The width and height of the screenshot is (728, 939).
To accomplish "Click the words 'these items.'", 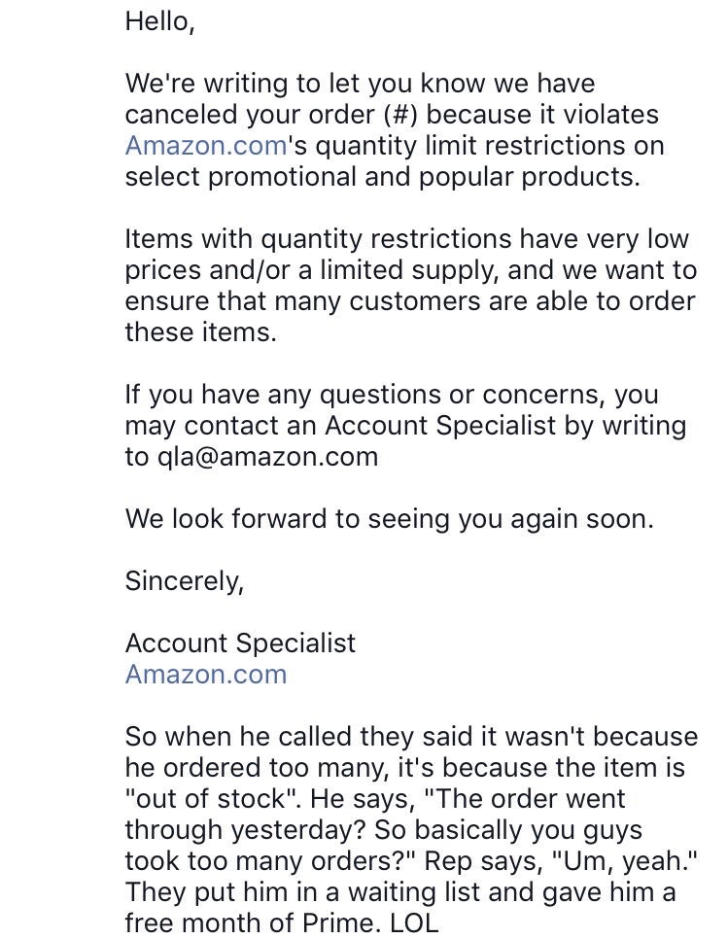I will tap(200, 332).
